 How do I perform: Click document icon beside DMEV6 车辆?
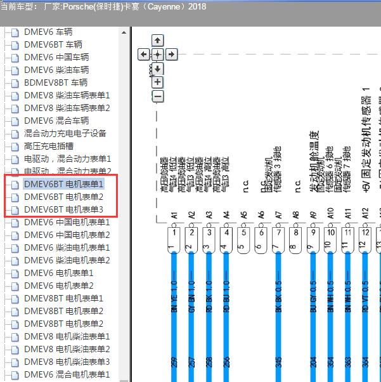[15, 32]
